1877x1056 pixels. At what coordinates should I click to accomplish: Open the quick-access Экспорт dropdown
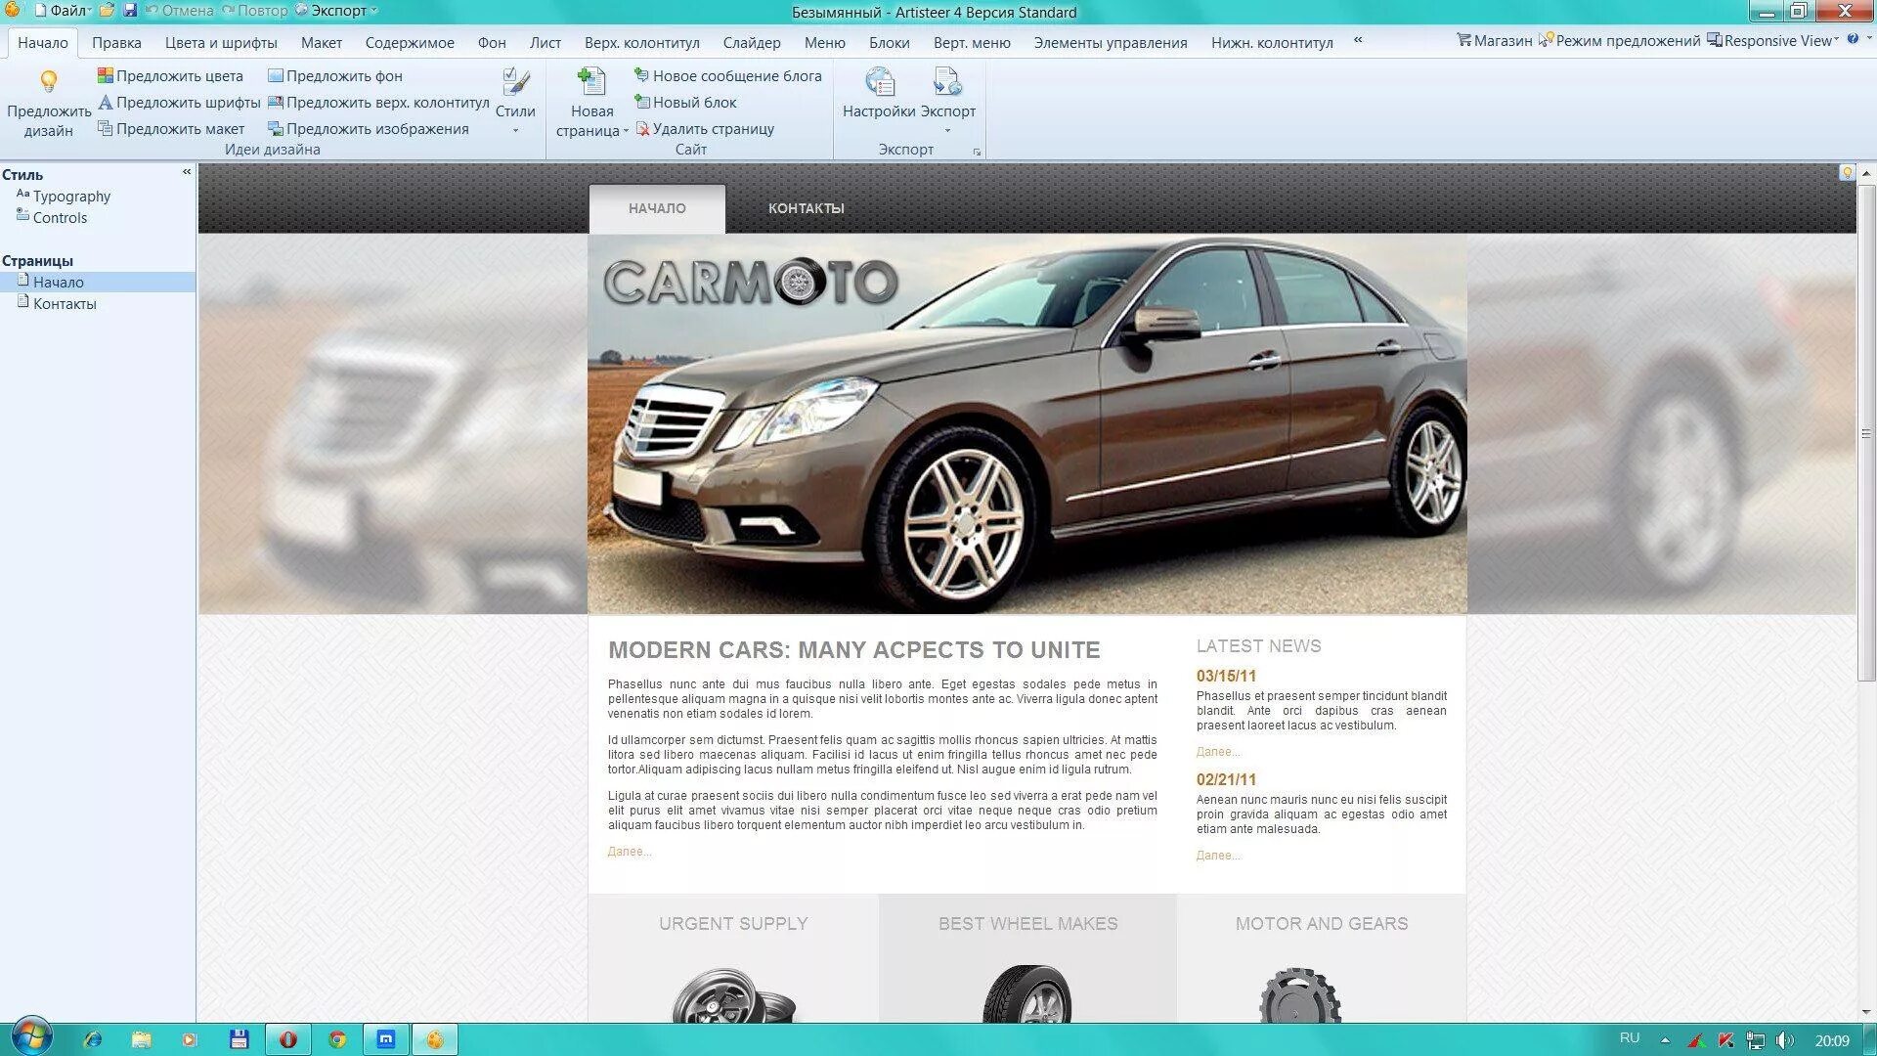pyautogui.click(x=336, y=11)
